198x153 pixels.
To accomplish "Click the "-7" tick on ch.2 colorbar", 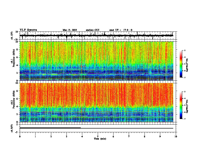I will 184,119.
